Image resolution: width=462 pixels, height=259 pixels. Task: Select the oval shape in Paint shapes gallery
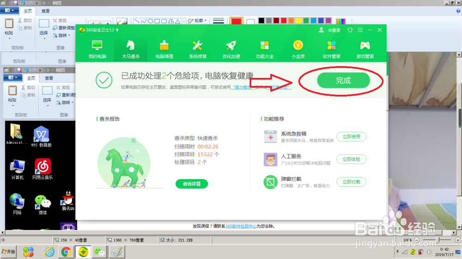[150, 21]
